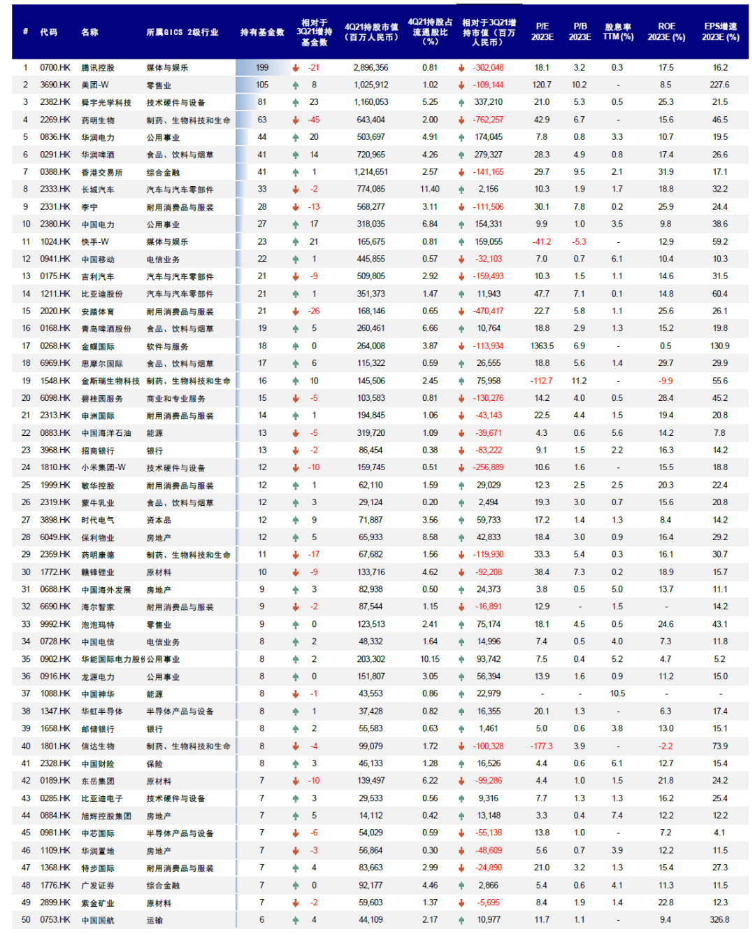
Task: Click the EPS growth value 227.6
Action: [x=720, y=85]
